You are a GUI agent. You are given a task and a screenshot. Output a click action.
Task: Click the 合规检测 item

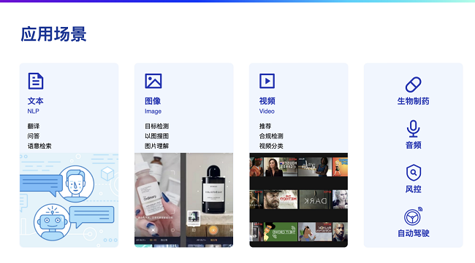271,136
